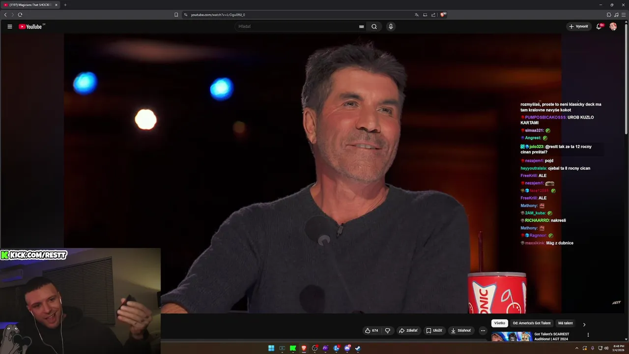The height and width of the screenshot is (354, 629).
Task: Dislike the video
Action: click(387, 330)
